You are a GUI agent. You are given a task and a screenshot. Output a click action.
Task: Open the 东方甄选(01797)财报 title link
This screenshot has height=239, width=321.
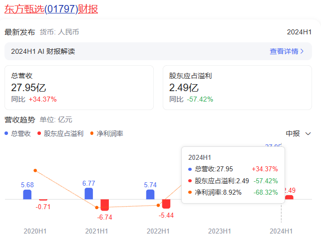51,9
